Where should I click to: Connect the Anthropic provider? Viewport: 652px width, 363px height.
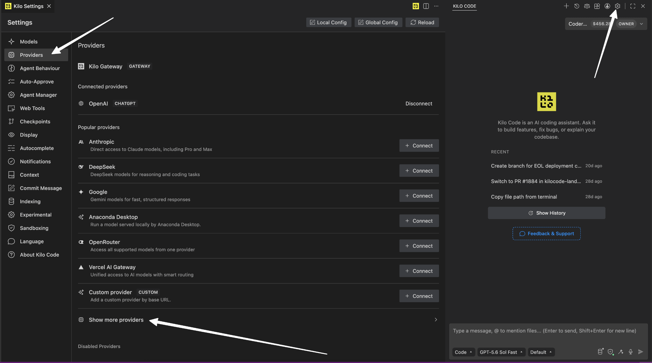(x=419, y=146)
